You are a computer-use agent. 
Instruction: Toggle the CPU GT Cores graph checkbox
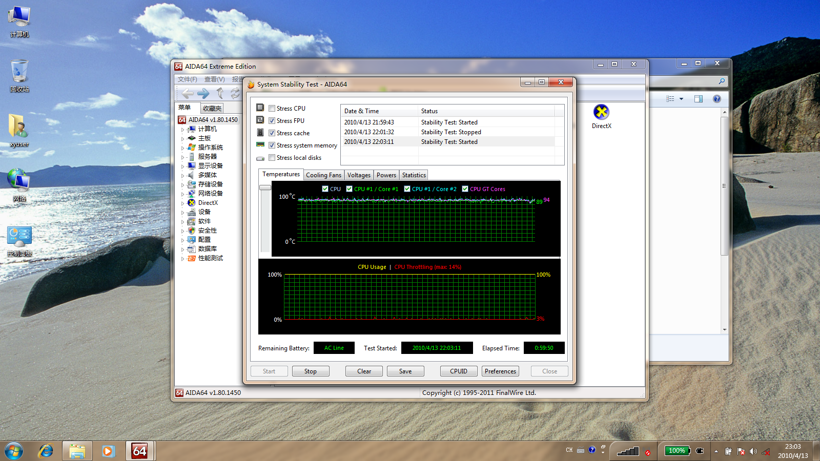pyautogui.click(x=465, y=189)
